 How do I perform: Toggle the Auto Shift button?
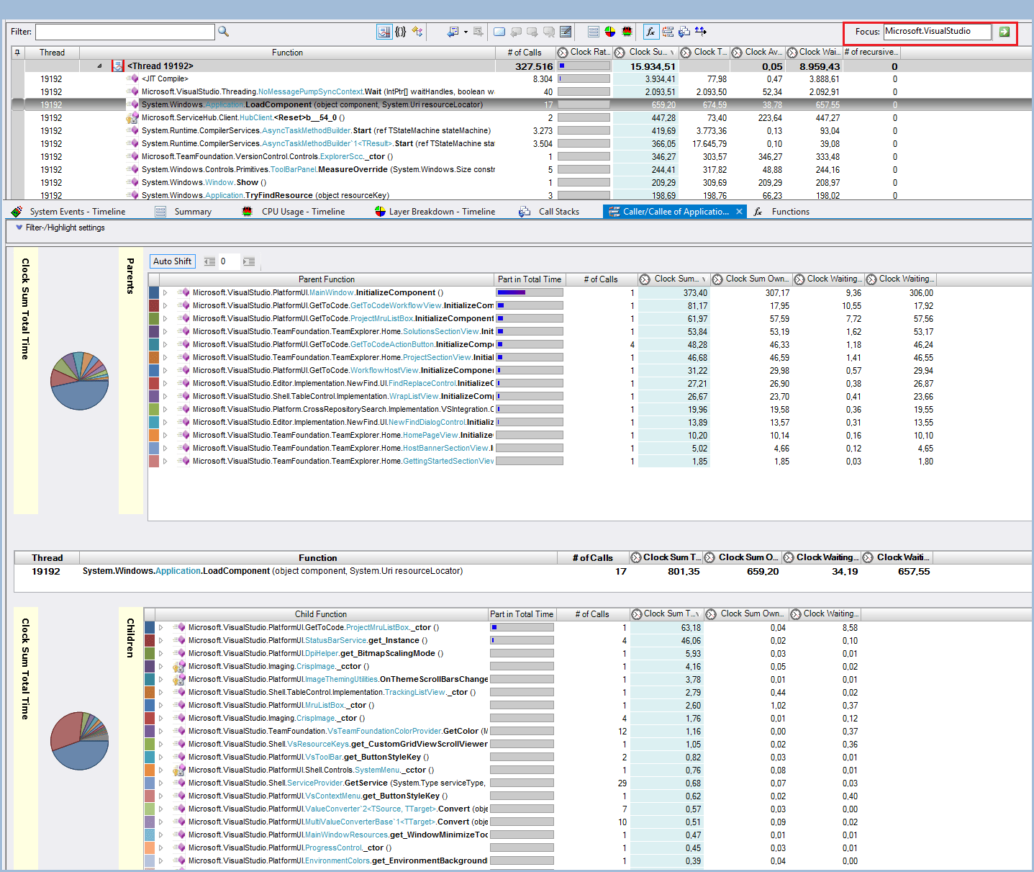pyautogui.click(x=172, y=261)
